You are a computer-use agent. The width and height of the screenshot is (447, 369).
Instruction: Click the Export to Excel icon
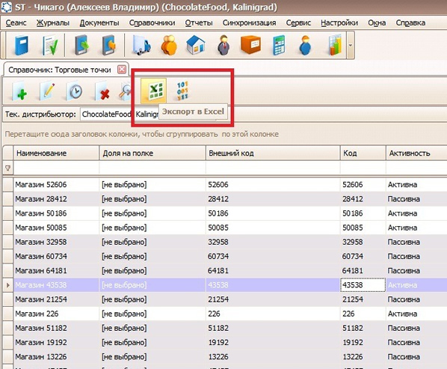pos(154,91)
